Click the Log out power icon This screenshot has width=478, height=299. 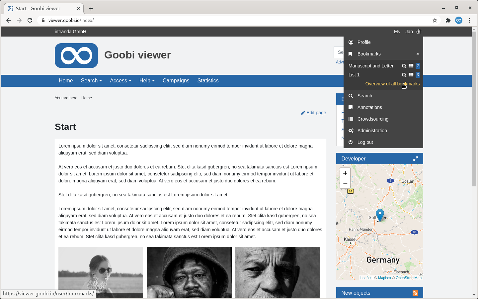coord(351,142)
